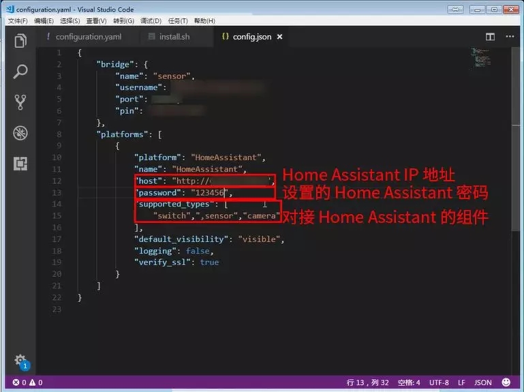Click the "switch" entry on line 15
This screenshot has width=524, height=392.
click(x=172, y=215)
